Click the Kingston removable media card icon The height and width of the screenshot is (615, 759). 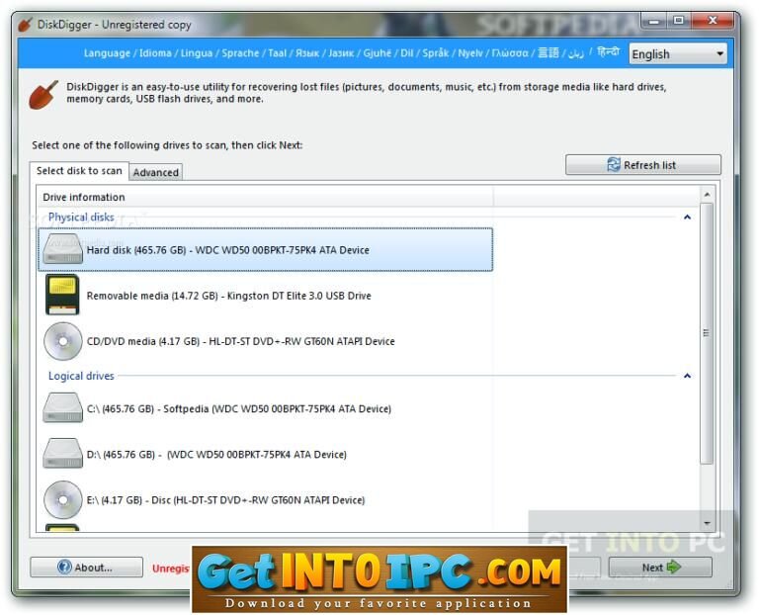click(62, 295)
